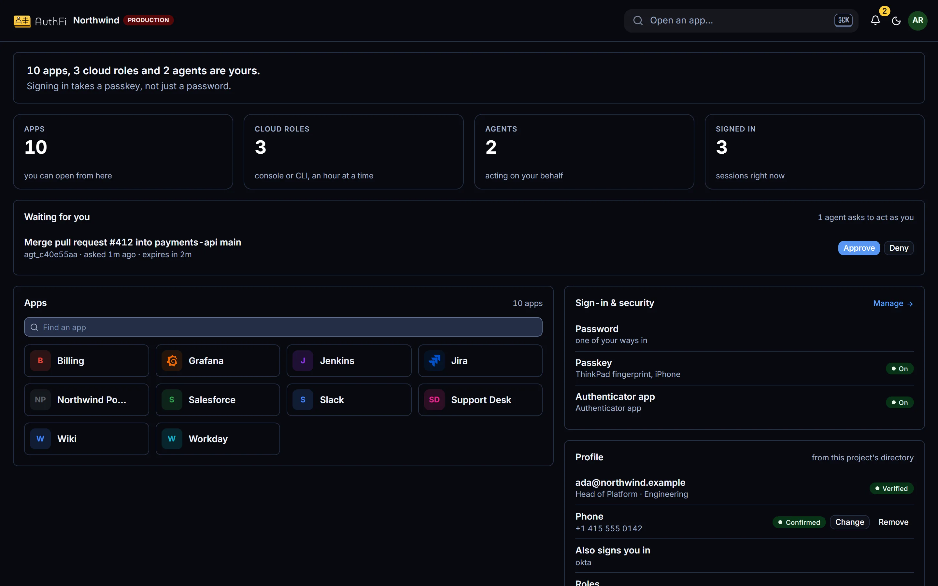Open the Jira app icon

pos(434,361)
